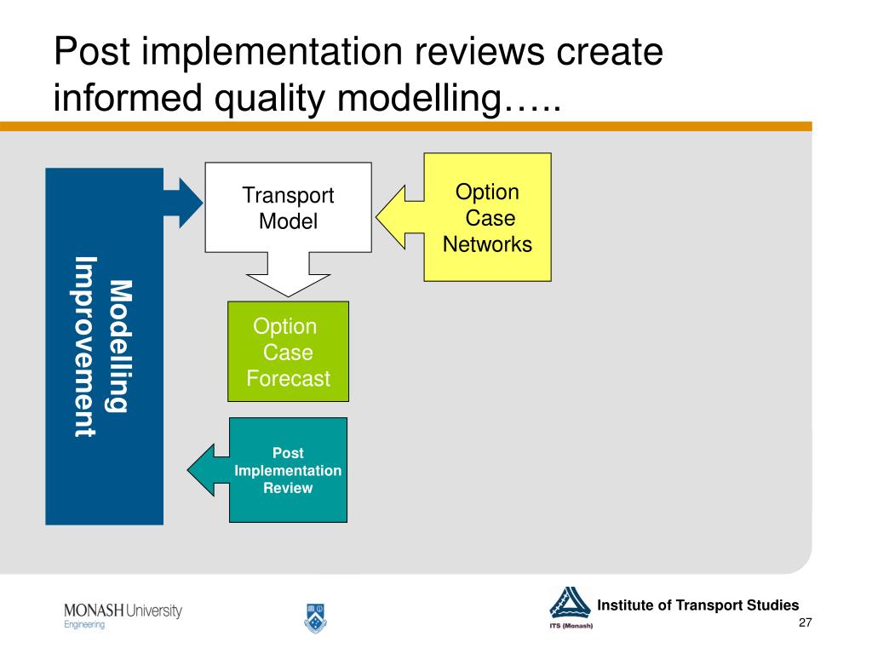The height and width of the screenshot is (654, 872).
Task: Click the slide number 27
Action: tap(805, 622)
